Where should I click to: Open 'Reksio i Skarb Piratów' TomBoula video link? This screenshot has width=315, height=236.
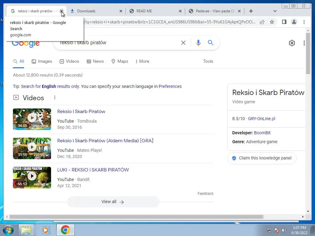tap(81, 112)
